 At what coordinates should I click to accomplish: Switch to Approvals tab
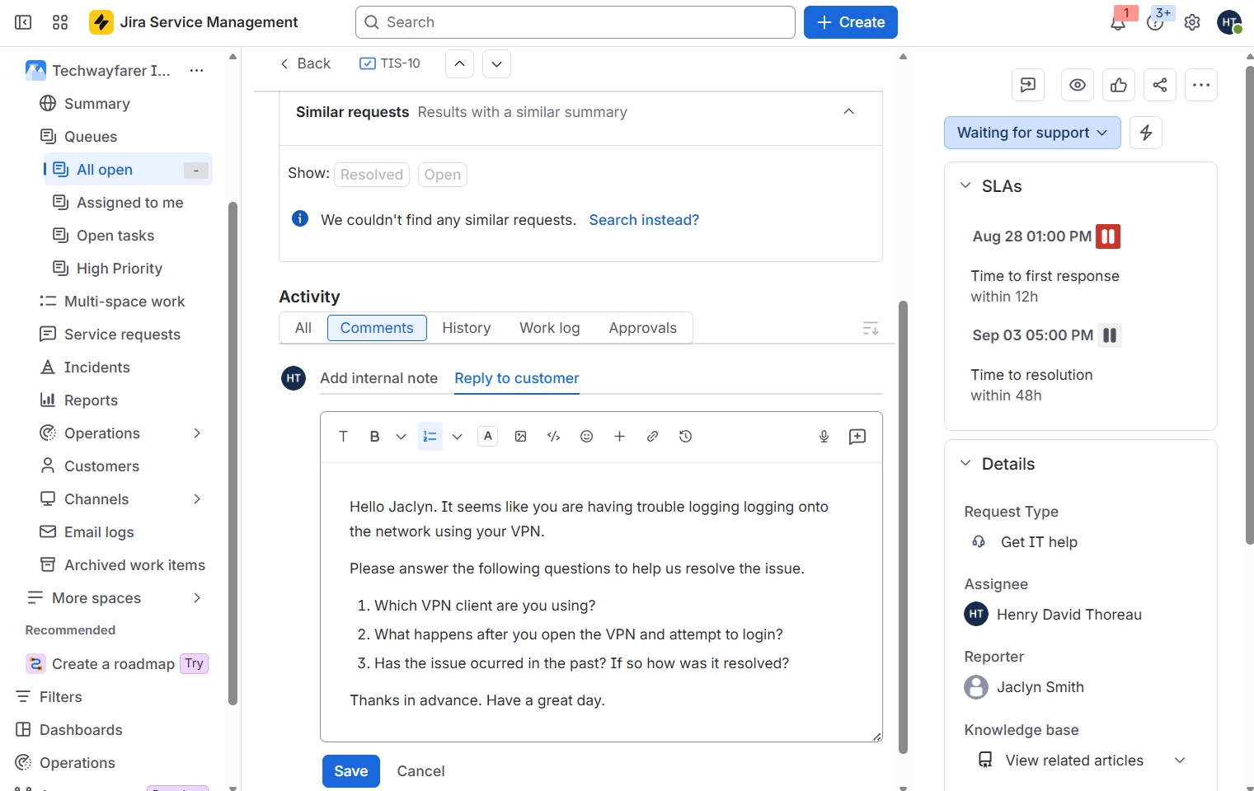[643, 328]
